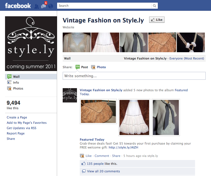
Task: Click the Vintage Fashion on Style.ly wall filter
Action: tap(145, 58)
